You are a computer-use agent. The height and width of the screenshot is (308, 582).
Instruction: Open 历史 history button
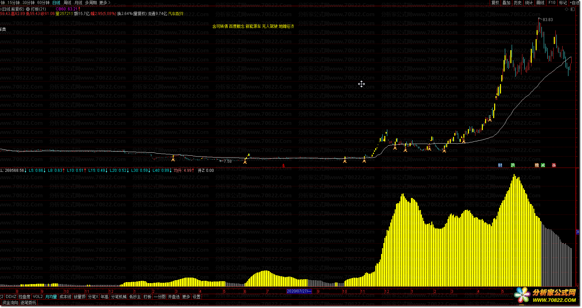518,3
